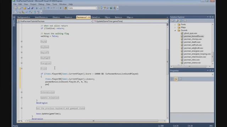The height and width of the screenshot is (127, 227).
Task: Expand the KeyUp collapsed region
Action: pos(22,42)
